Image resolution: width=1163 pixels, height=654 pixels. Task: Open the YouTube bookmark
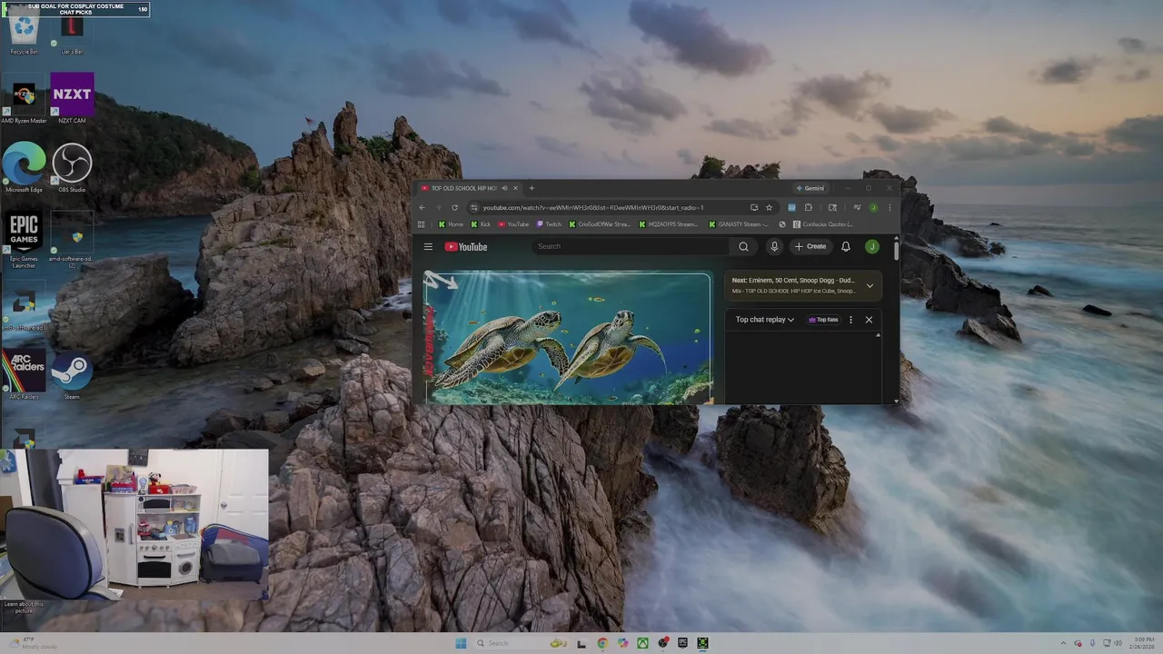point(513,223)
